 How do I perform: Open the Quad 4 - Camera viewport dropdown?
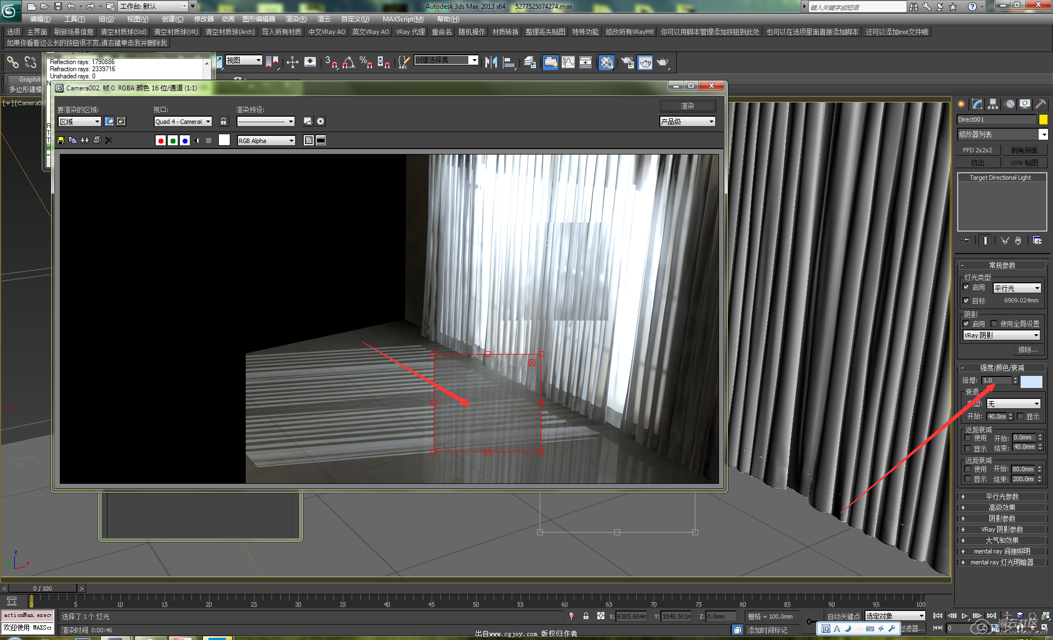pyautogui.click(x=183, y=122)
